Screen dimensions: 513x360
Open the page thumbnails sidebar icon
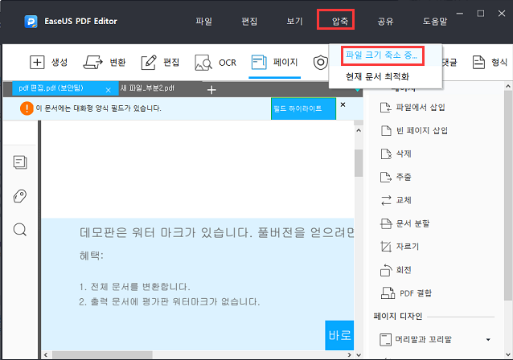pyautogui.click(x=20, y=162)
